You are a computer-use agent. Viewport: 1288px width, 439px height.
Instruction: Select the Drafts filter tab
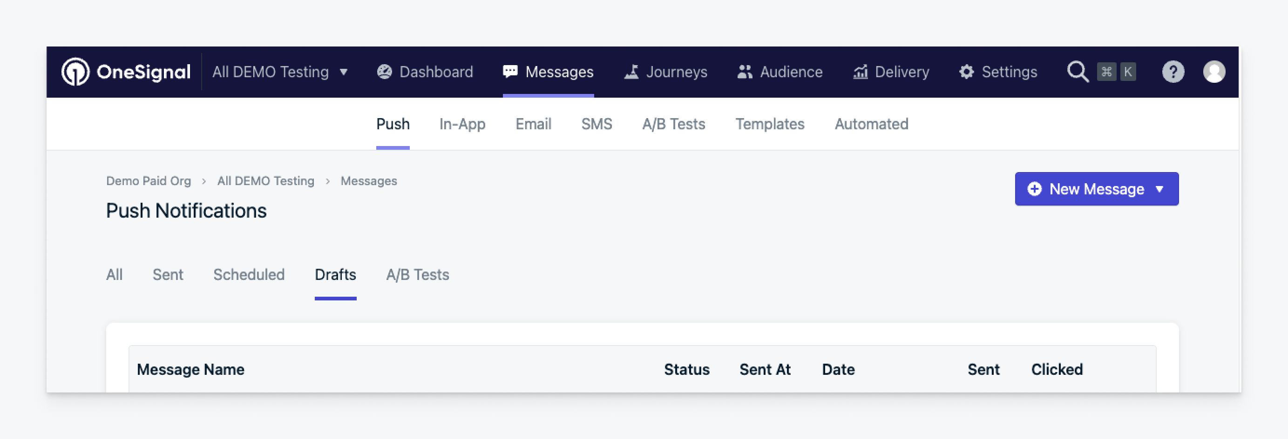pyautogui.click(x=335, y=275)
